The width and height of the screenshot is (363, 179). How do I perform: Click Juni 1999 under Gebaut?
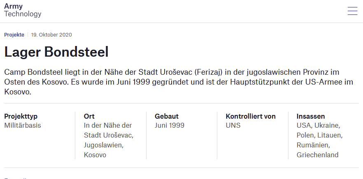pyautogui.click(x=170, y=126)
